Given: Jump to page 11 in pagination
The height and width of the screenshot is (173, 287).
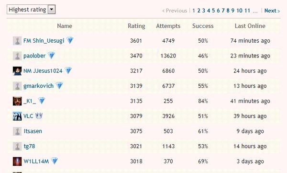Looking at the screenshot, I should (247, 11).
